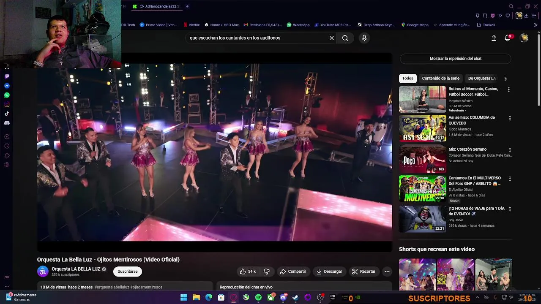Switch to the Adrianozendejas32 tab
Viewport: 541px width, 304px height.
tap(156, 6)
